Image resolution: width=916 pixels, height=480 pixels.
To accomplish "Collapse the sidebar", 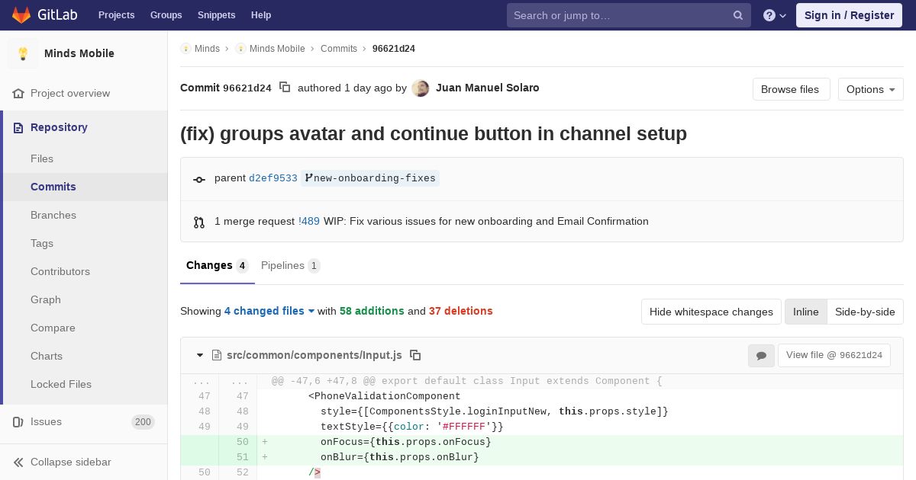I will tap(70, 462).
